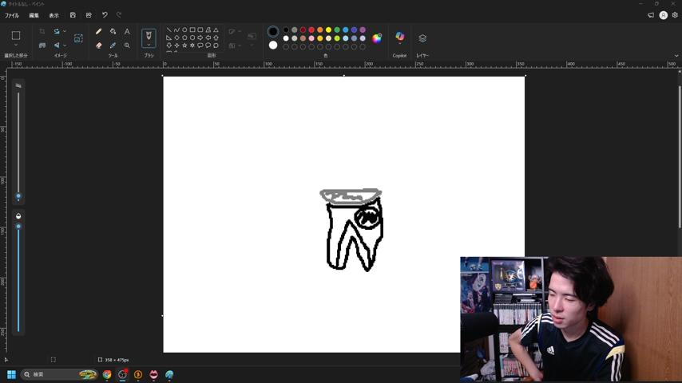The image size is (682, 383).
Task: Pick the red color swatch
Action: 311,30
